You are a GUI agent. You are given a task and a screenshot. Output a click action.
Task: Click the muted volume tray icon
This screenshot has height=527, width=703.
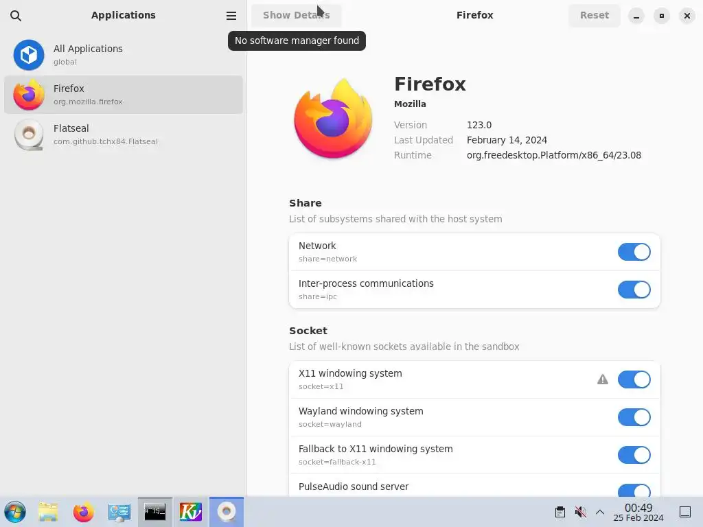(x=580, y=512)
